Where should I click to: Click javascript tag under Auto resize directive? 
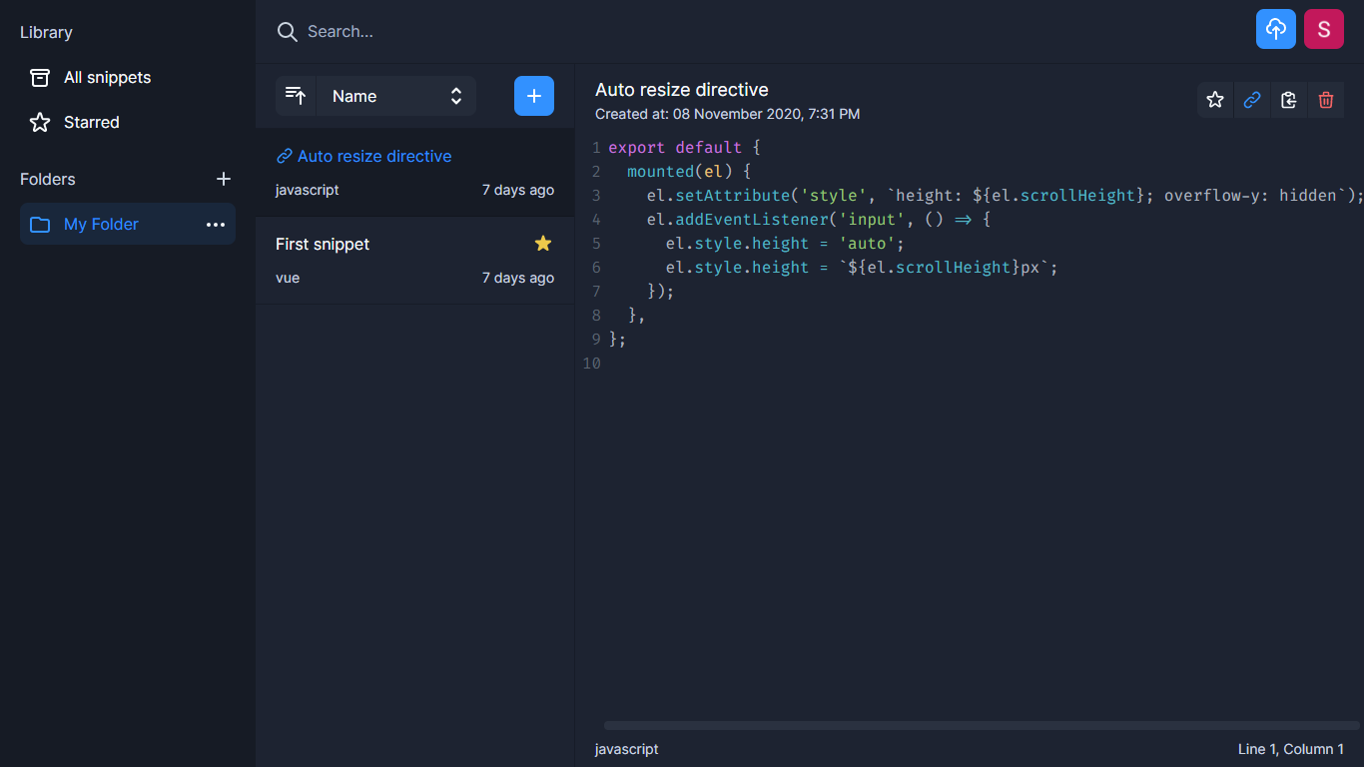(x=308, y=190)
